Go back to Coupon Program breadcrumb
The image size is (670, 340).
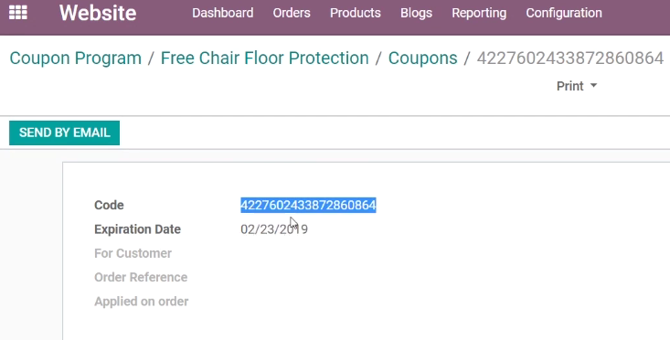pos(76,58)
